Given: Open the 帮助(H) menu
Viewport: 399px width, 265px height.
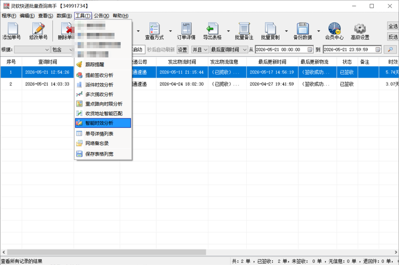Looking at the screenshot, I should coord(120,16).
